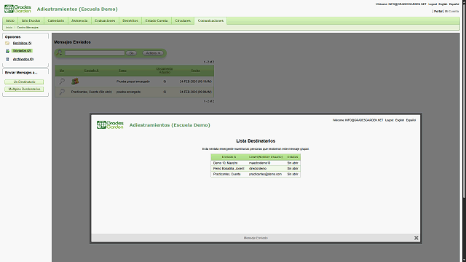Image resolution: width=466 pixels, height=262 pixels.
Task: Select the Comunicaciones tab
Action: (210, 21)
